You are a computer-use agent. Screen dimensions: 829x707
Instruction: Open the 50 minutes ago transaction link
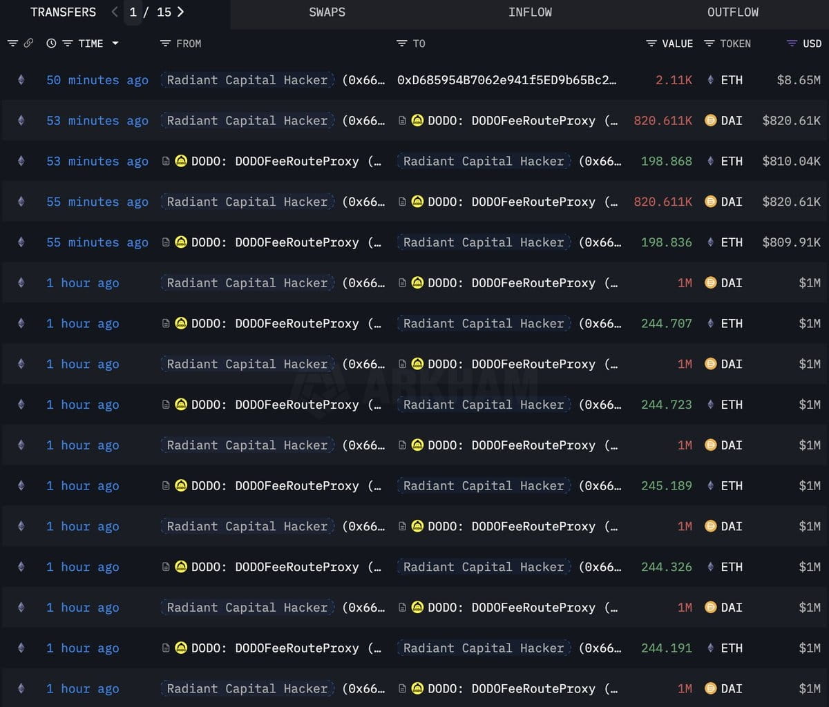[97, 80]
